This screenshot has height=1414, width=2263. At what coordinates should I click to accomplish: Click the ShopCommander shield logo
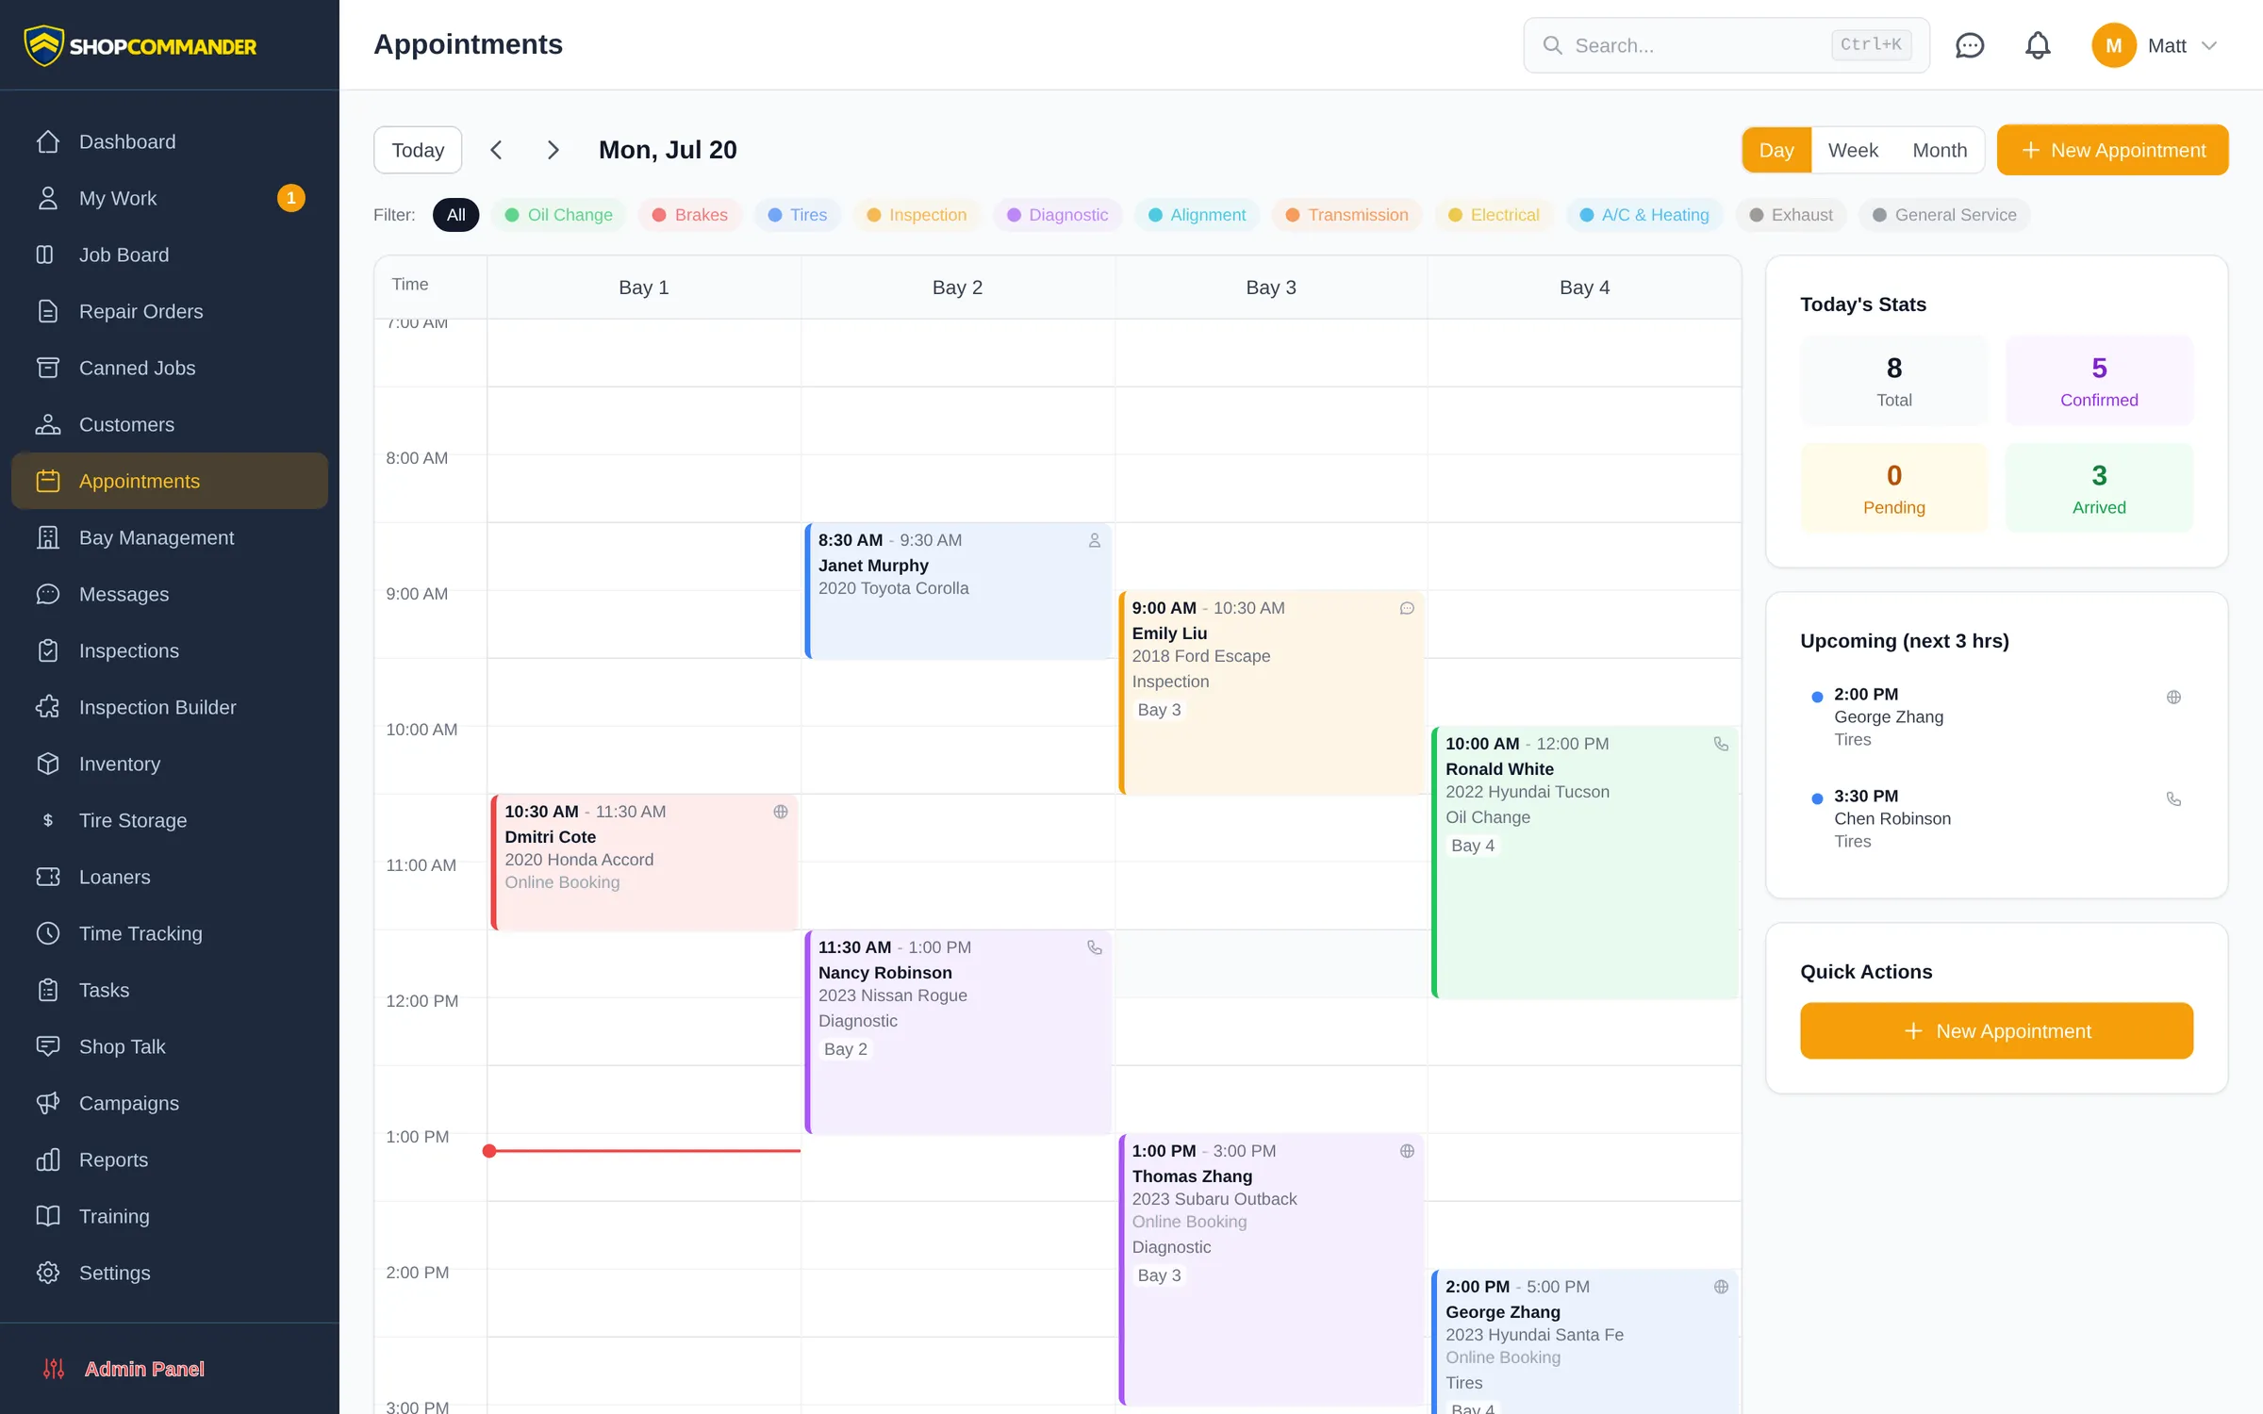point(43,45)
